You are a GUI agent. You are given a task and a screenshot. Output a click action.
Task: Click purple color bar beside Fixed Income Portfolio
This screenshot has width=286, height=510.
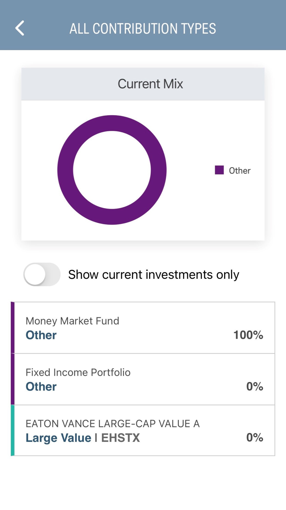(13, 379)
